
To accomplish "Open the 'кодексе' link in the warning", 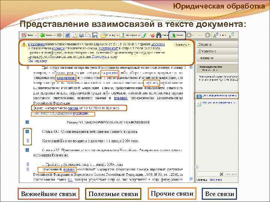I will pyautogui.click(x=58, y=48).
